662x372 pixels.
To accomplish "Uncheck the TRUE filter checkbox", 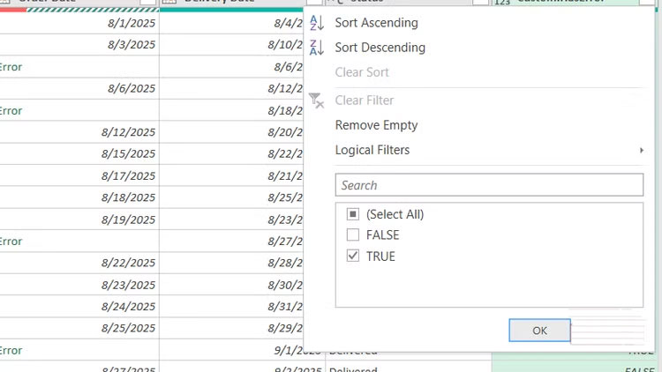I will [353, 257].
